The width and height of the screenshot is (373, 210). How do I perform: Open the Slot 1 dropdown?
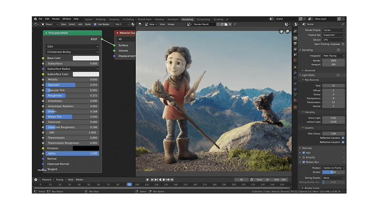122,24
